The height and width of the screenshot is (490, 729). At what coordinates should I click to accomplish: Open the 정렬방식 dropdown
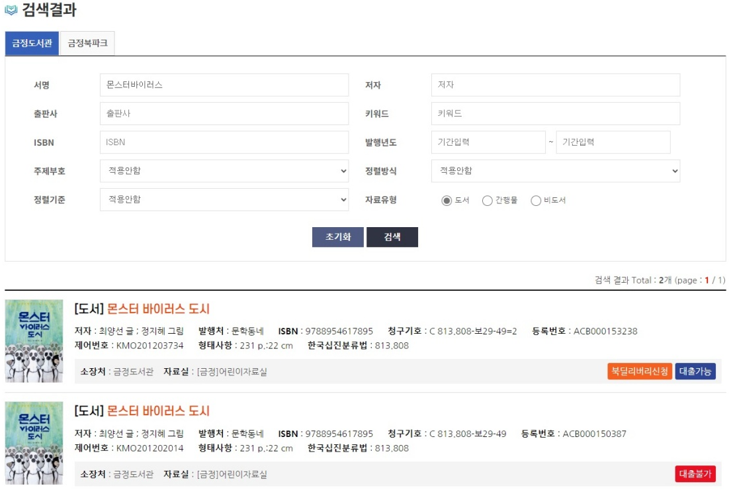[556, 171]
